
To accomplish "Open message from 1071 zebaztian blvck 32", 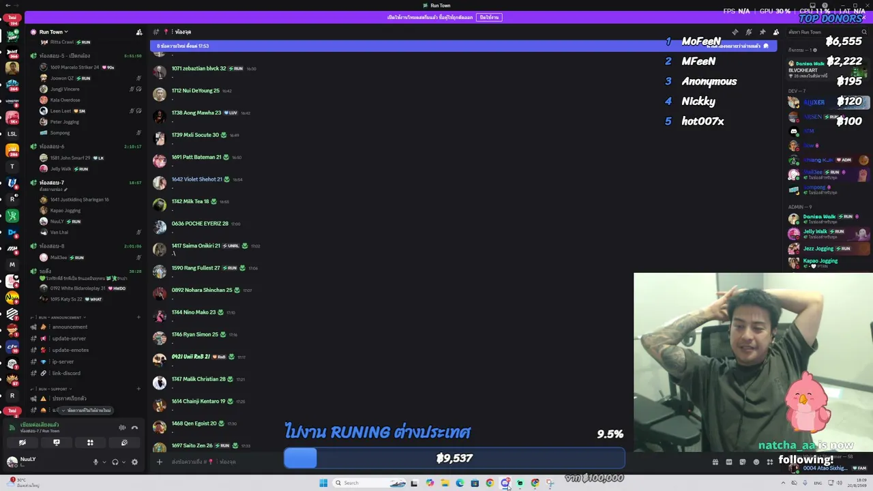I will 198,69.
